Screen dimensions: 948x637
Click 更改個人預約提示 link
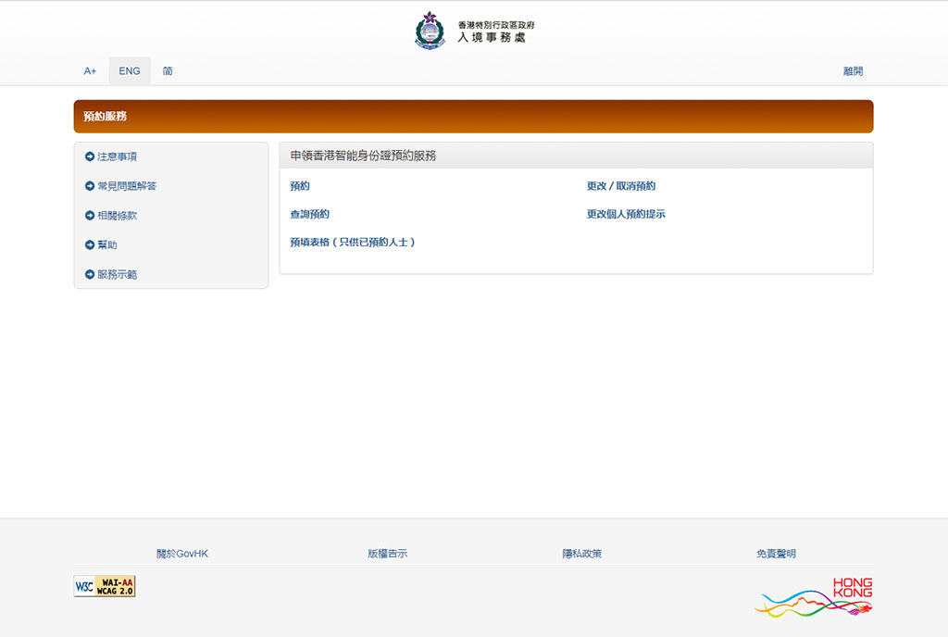coord(626,214)
